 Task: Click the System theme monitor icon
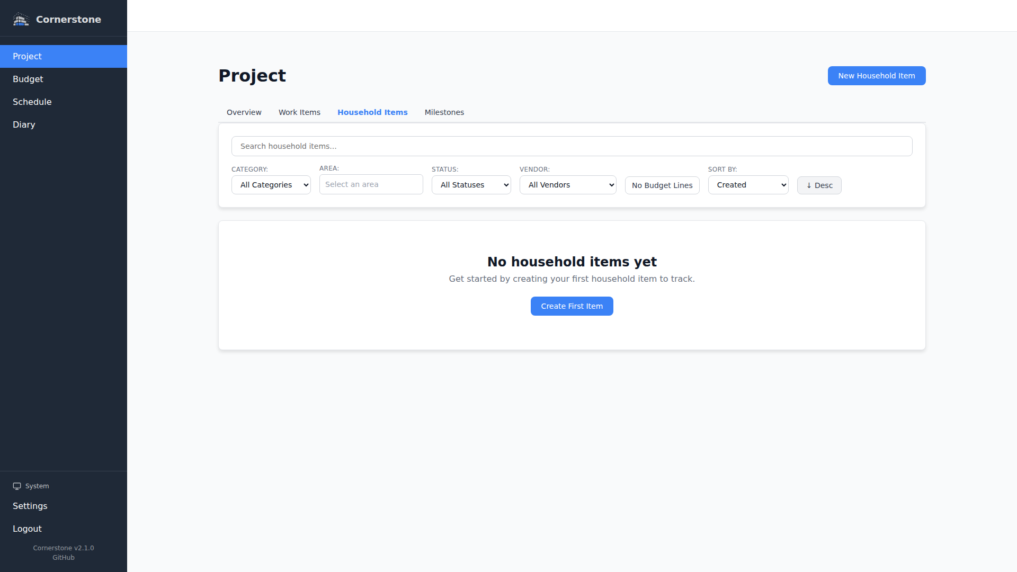pos(17,486)
